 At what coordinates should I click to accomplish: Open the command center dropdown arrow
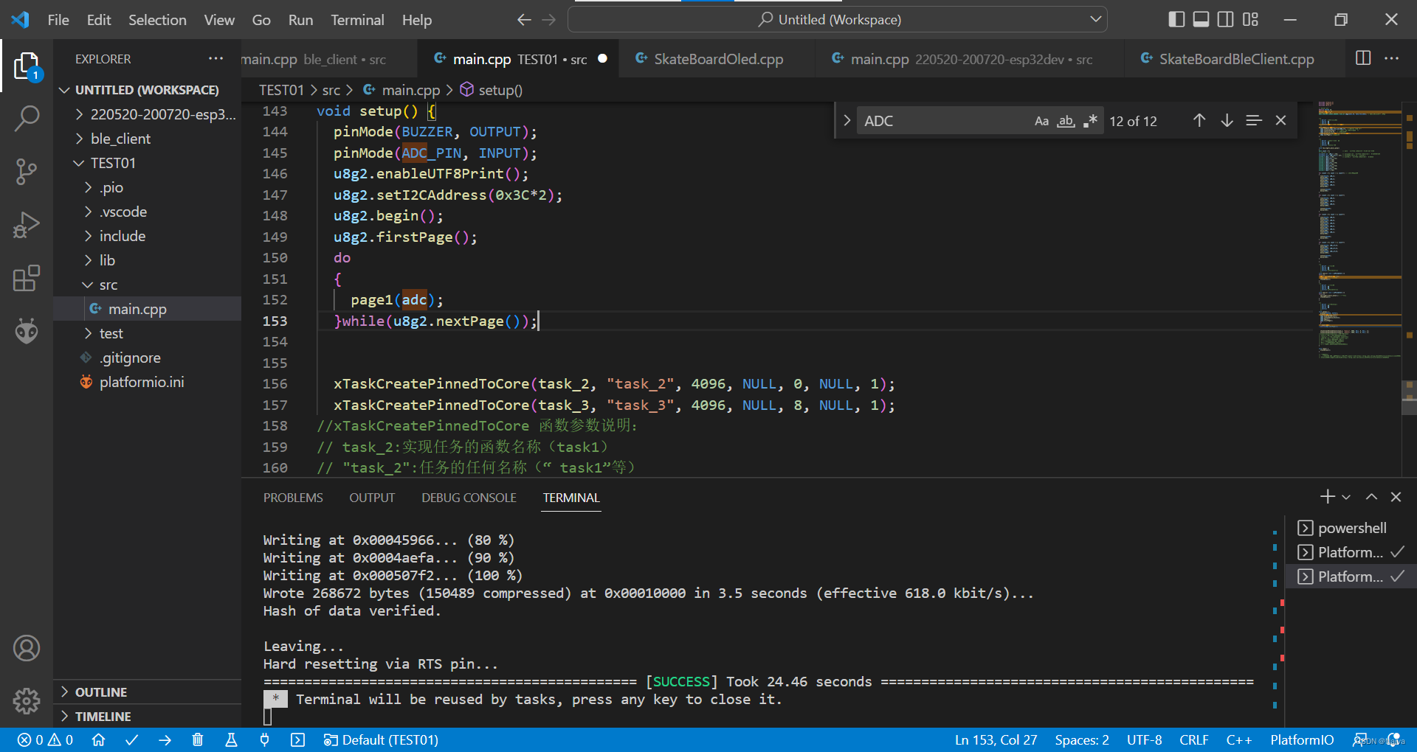(1095, 19)
